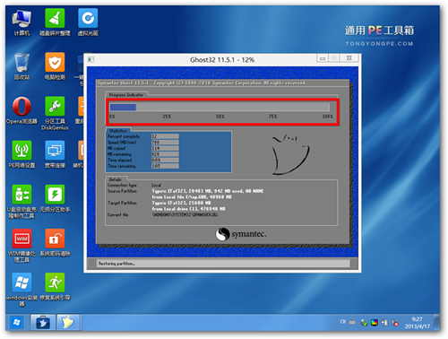
Task: Click the disconnected network tray icon
Action: click(395, 323)
